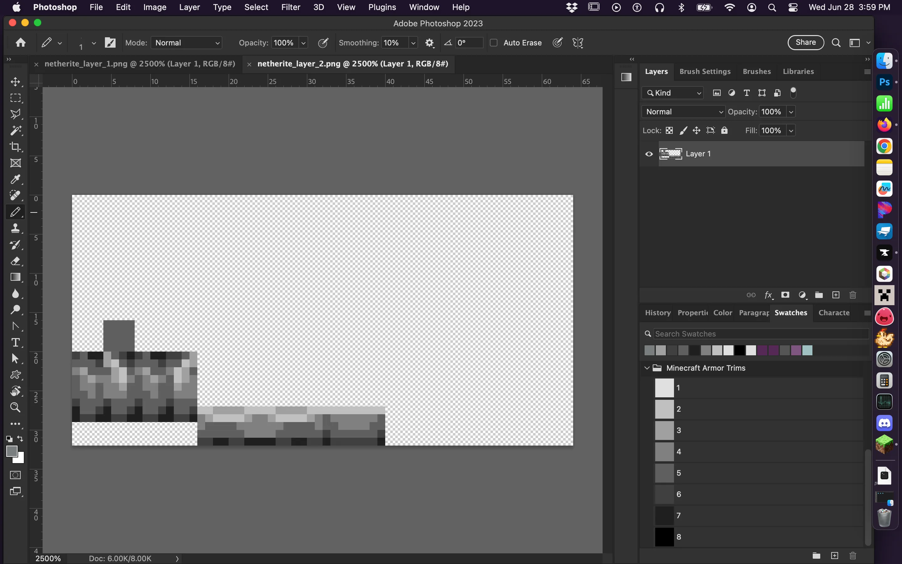Select the Custom Shape tool
This screenshot has width=902, height=564.
click(15, 375)
